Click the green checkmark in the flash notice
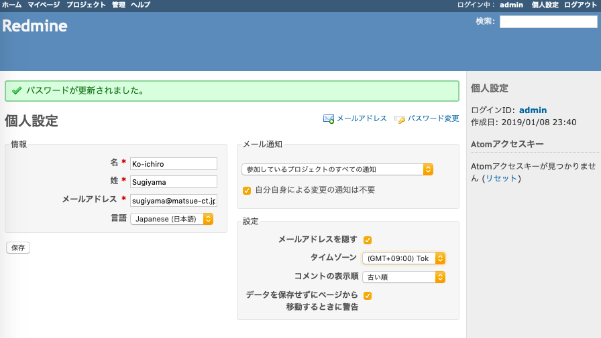This screenshot has height=338, width=601. 17,90
